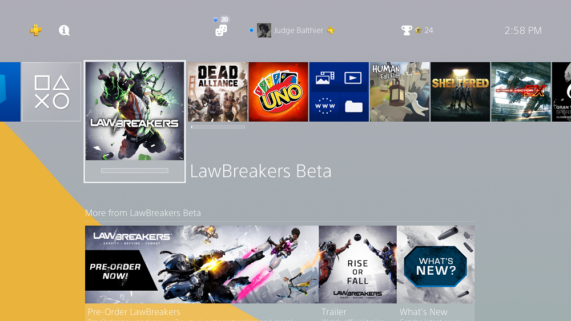Select the PlayStation shapes tile
The height and width of the screenshot is (321, 571).
pos(51,92)
